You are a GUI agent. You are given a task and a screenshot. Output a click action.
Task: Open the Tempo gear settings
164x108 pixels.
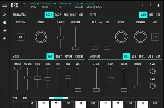[82, 4]
